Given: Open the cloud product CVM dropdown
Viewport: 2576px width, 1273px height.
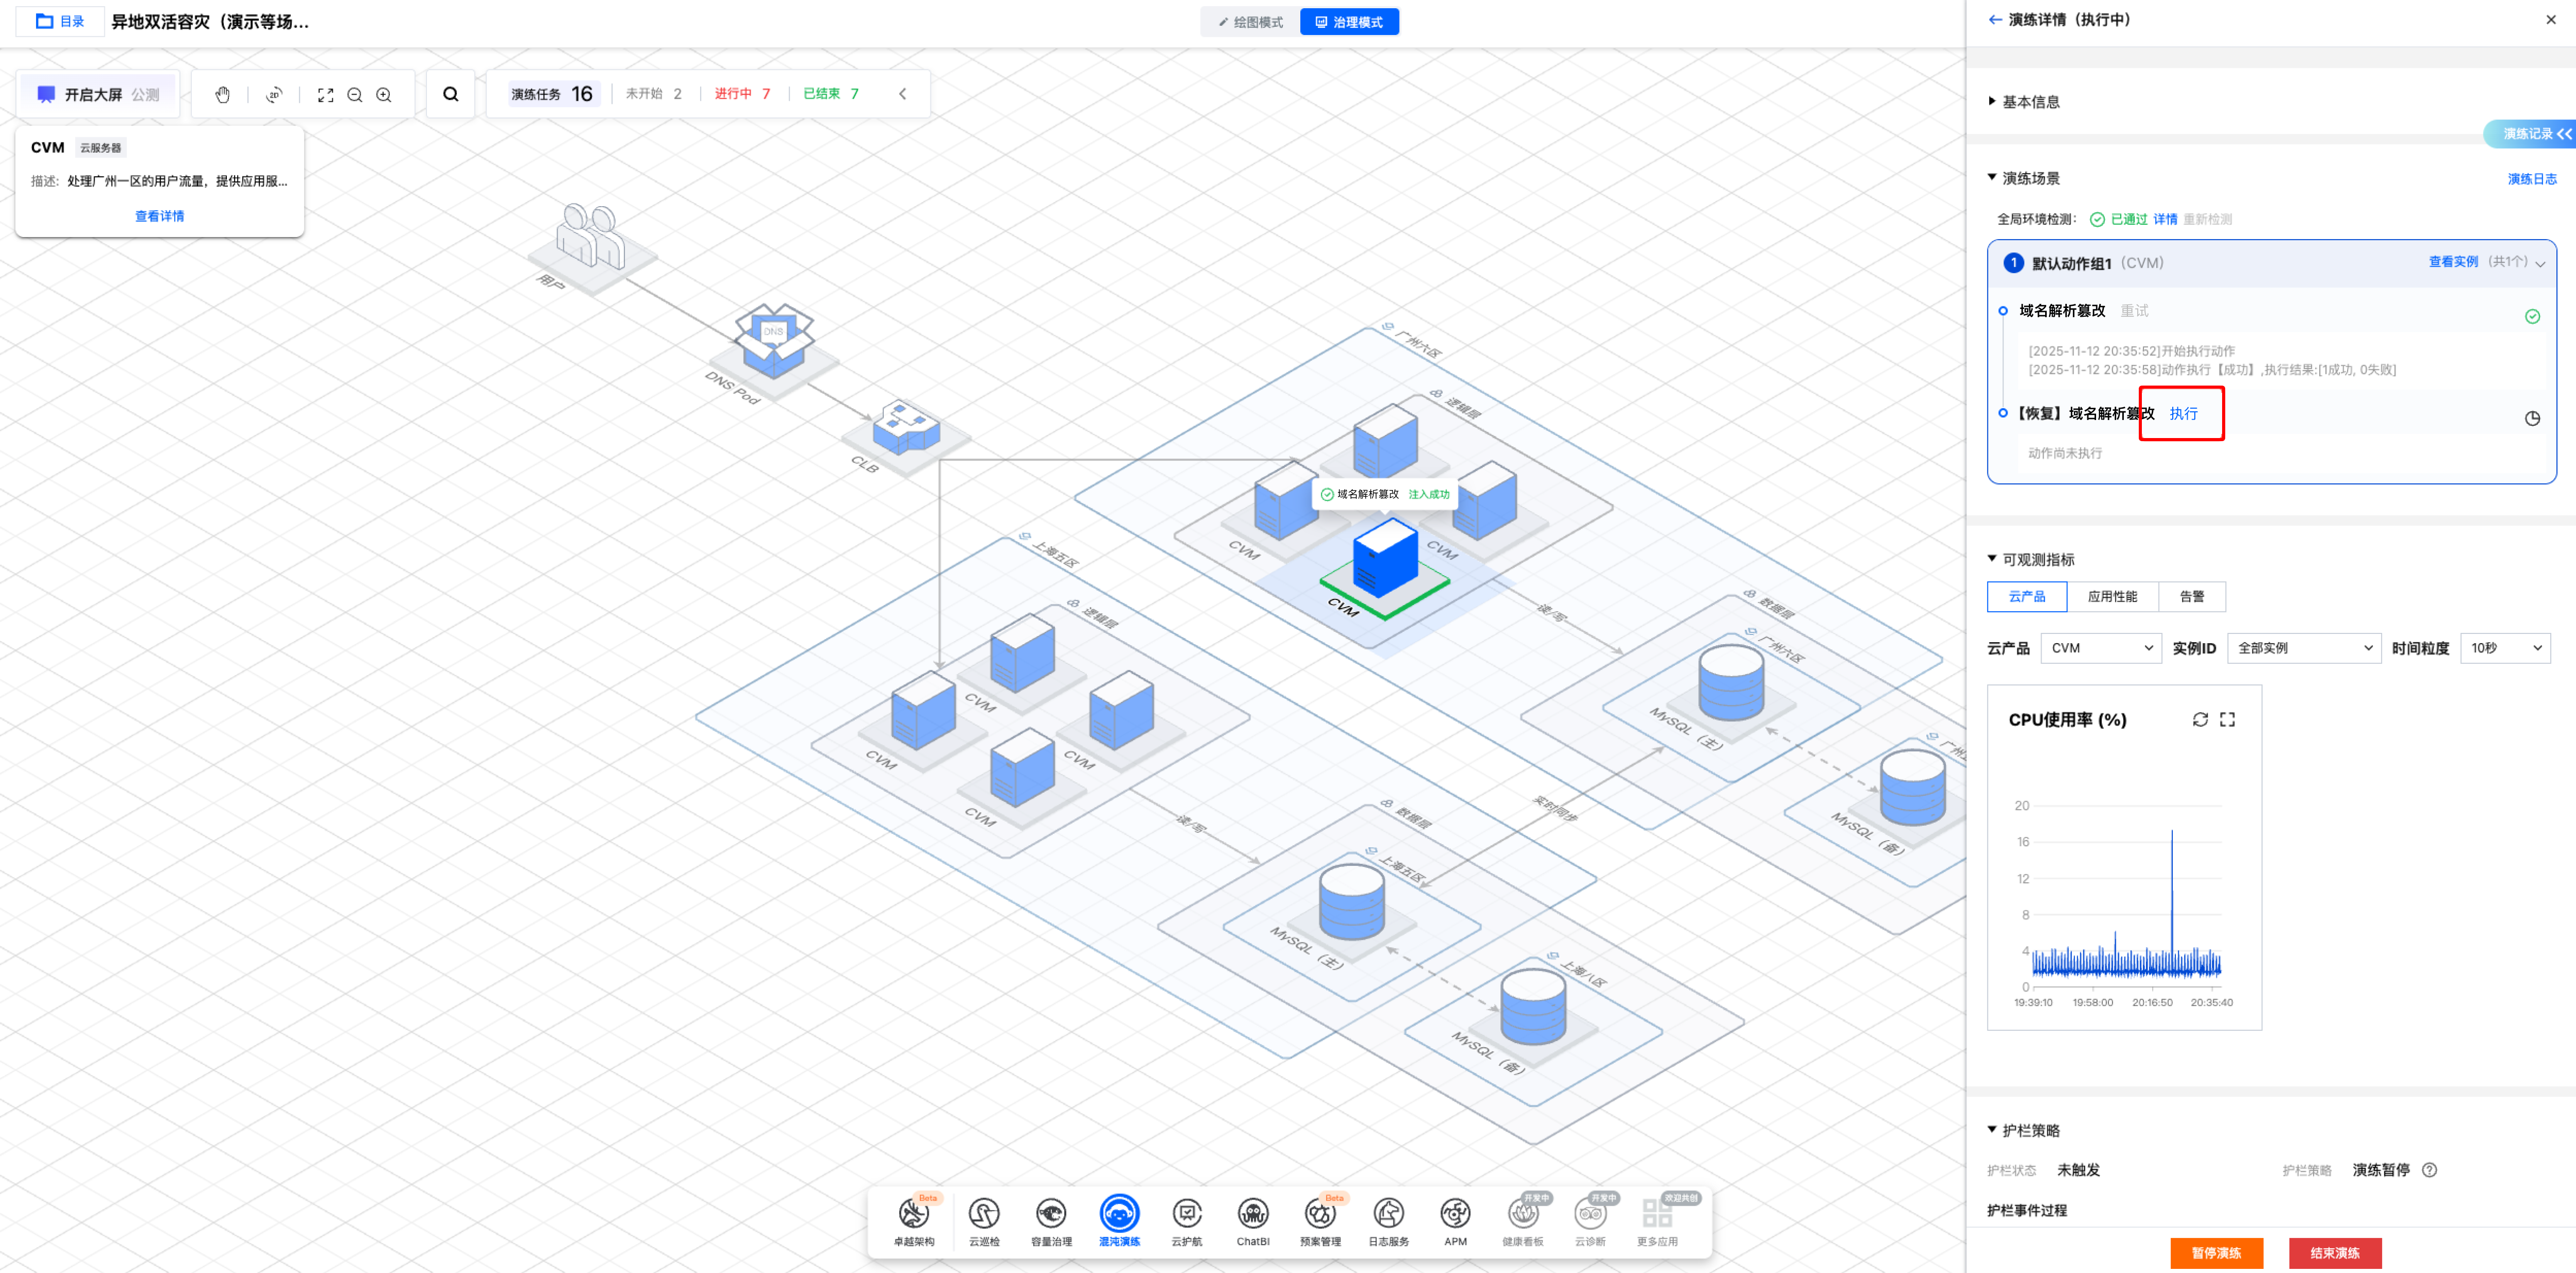Looking at the screenshot, I should click(2100, 648).
